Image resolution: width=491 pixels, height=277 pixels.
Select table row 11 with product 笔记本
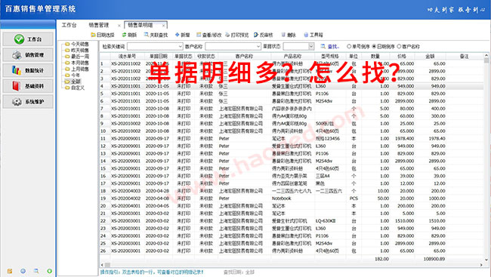[292, 138]
